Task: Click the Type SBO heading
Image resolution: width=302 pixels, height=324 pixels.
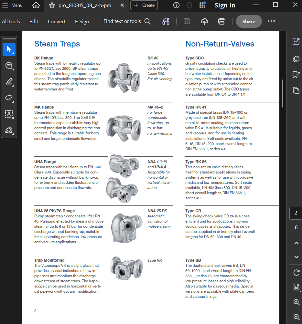Action: (194, 58)
